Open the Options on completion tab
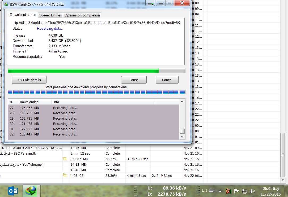 (x=82, y=15)
